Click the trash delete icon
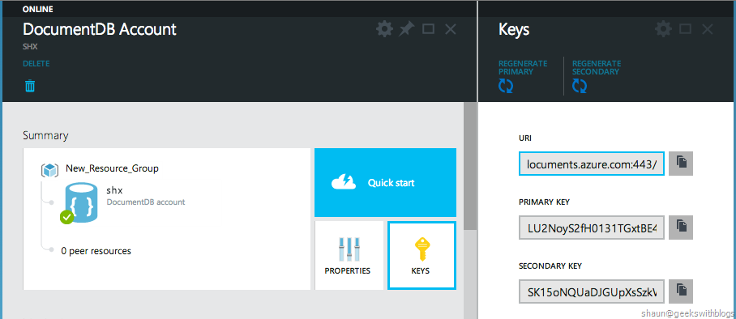736x319 pixels. click(x=30, y=86)
